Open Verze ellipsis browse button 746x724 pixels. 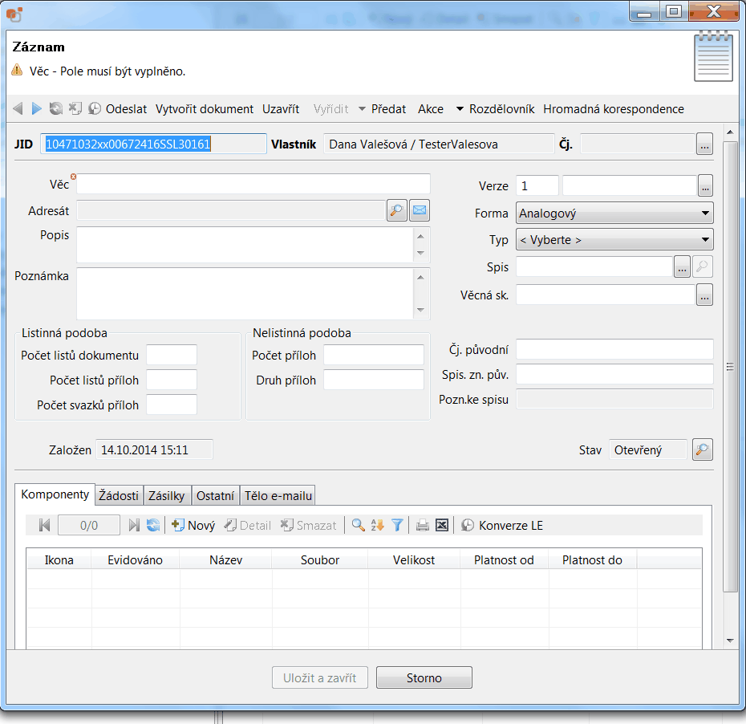pyautogui.click(x=705, y=185)
